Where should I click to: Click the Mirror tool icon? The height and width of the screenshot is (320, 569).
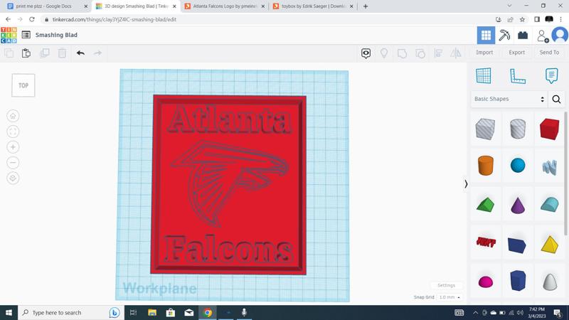(x=456, y=53)
